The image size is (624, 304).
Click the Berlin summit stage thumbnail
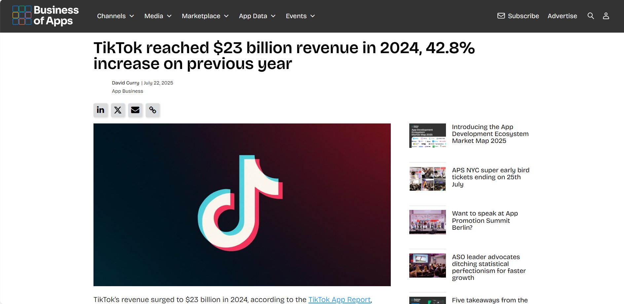pyautogui.click(x=427, y=222)
